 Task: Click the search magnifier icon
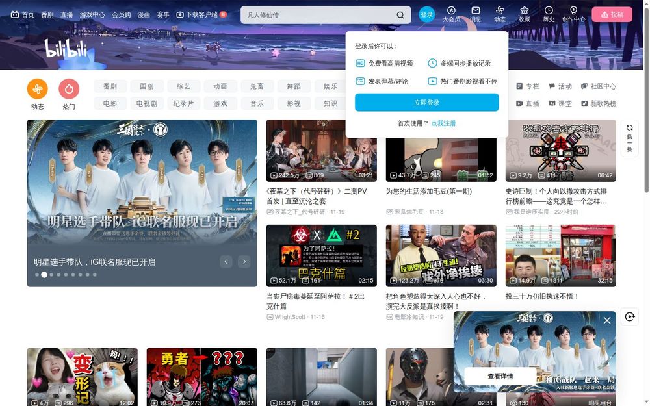[400, 15]
